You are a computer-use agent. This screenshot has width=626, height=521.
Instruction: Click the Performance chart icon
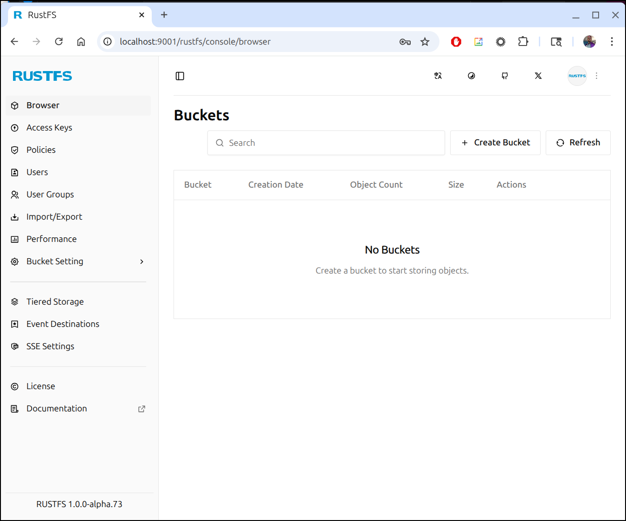(15, 240)
